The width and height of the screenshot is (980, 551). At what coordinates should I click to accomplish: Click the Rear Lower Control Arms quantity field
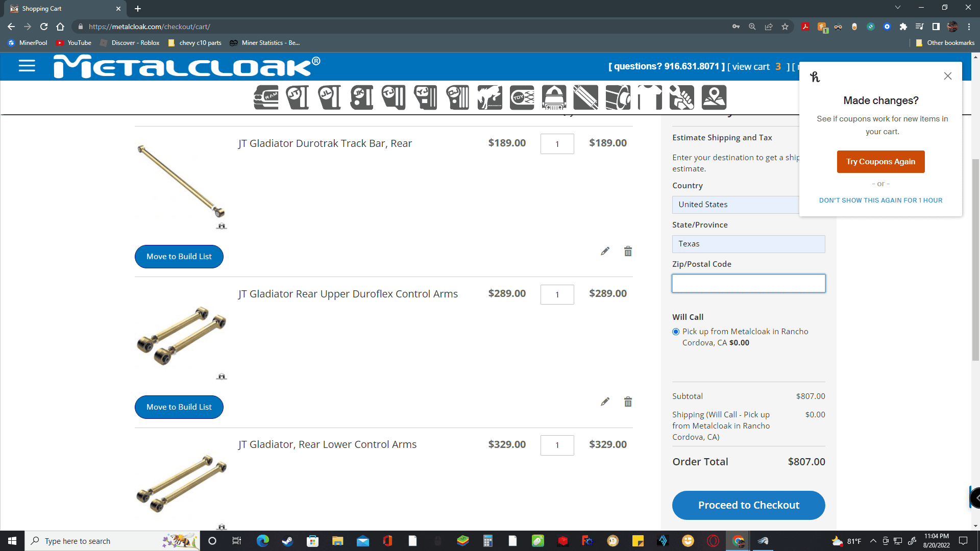click(x=557, y=445)
